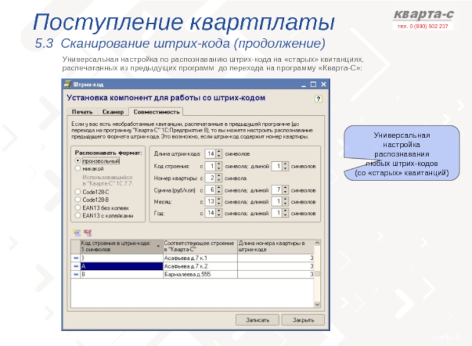Click the Закрыть button

[303, 320]
